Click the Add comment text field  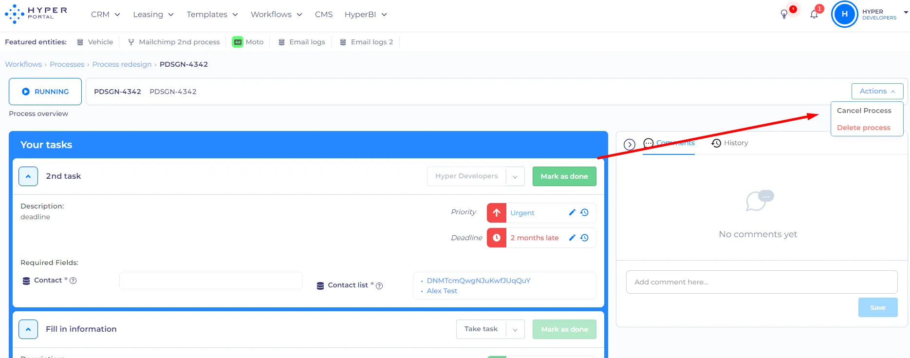tap(762, 282)
